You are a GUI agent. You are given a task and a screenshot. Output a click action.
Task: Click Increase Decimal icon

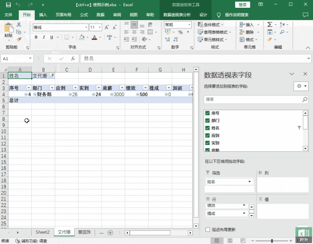167,40
